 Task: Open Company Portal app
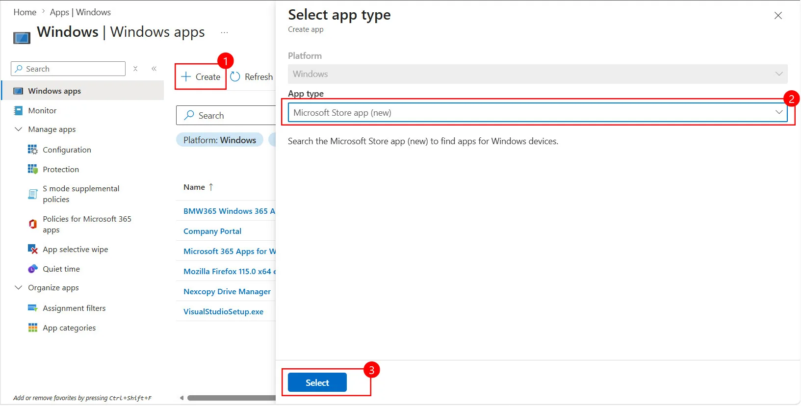(212, 231)
